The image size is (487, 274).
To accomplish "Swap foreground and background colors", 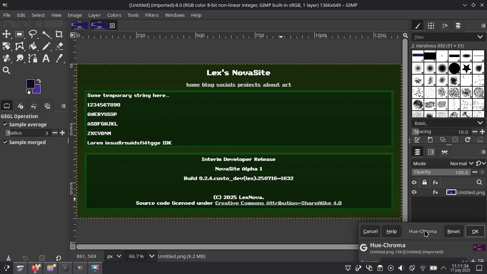I will [39, 81].
